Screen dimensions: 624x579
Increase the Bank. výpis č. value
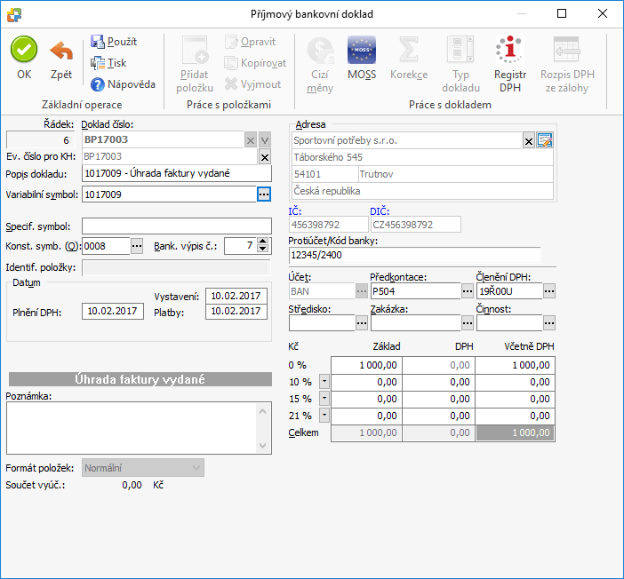point(263,242)
